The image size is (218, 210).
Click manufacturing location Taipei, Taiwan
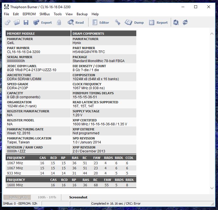18,142
